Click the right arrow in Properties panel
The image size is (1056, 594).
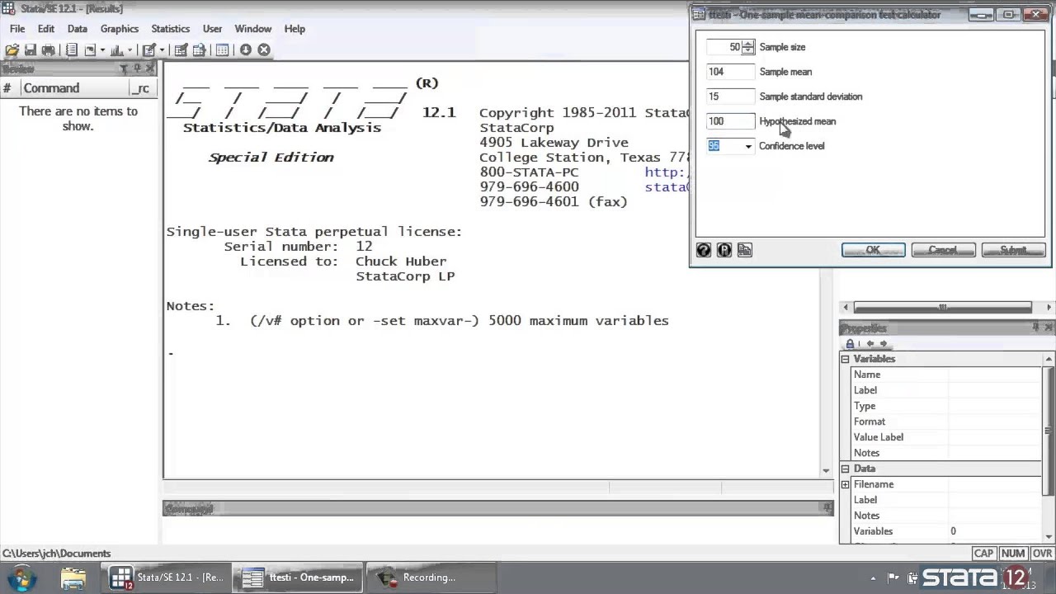[x=884, y=344]
